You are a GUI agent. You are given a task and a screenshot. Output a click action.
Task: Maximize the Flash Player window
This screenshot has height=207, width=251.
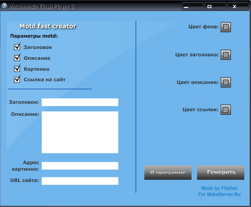(x=215, y=6)
